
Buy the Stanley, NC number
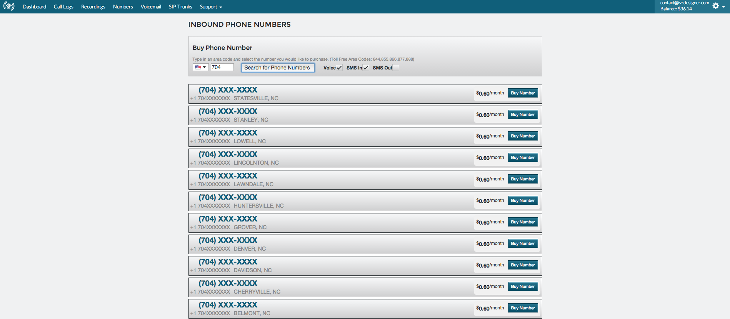[x=523, y=114]
